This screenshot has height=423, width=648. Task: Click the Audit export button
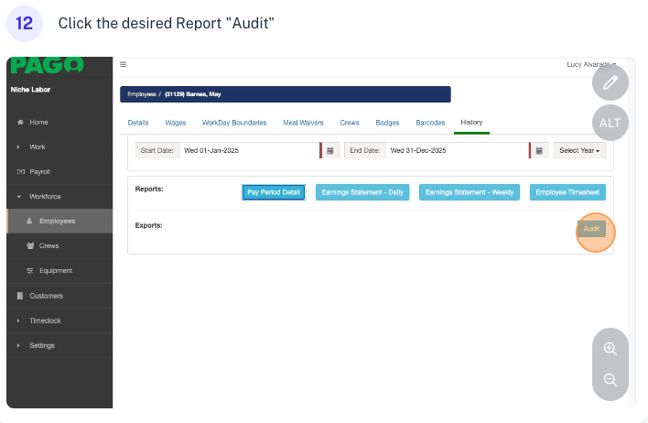591,229
